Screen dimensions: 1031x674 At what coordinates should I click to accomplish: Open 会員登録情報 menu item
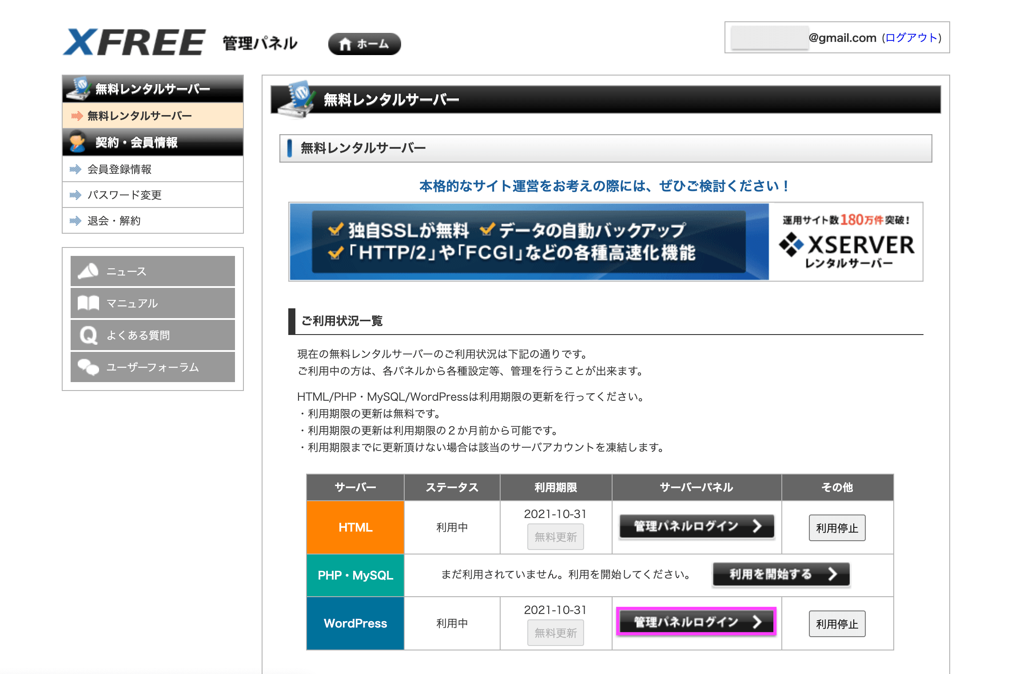pos(119,169)
